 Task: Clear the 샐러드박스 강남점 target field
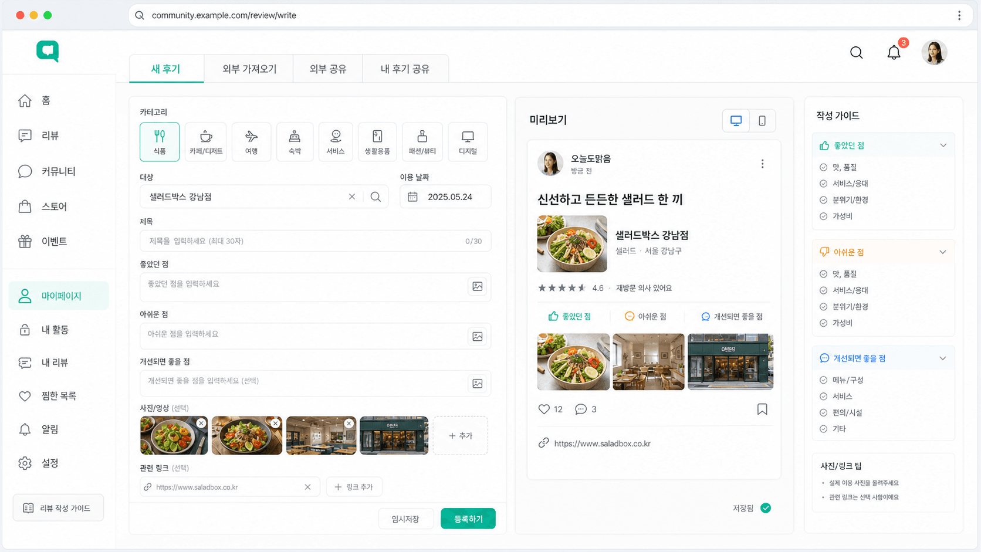pos(352,197)
